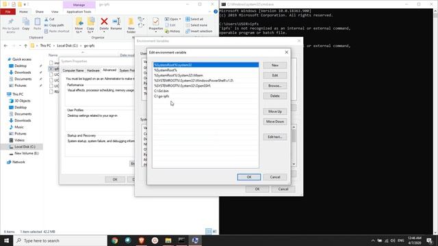Click OK in Edit environment variable dialog
Viewport: 438px width, 246px height.
(x=249, y=177)
